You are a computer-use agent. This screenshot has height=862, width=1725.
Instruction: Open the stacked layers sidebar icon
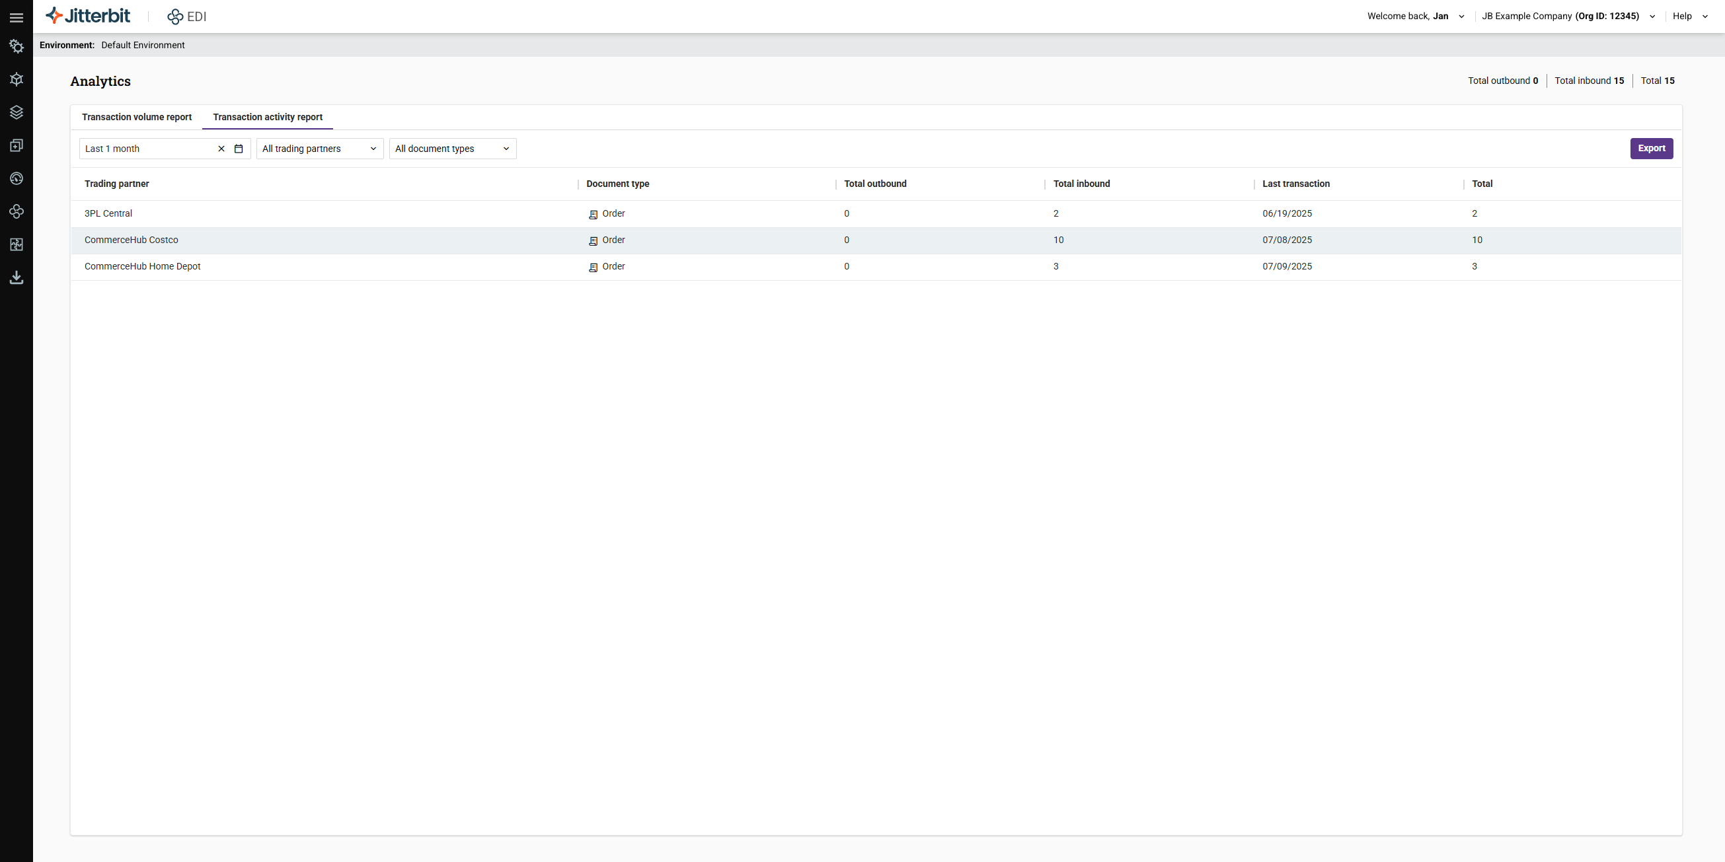17,112
